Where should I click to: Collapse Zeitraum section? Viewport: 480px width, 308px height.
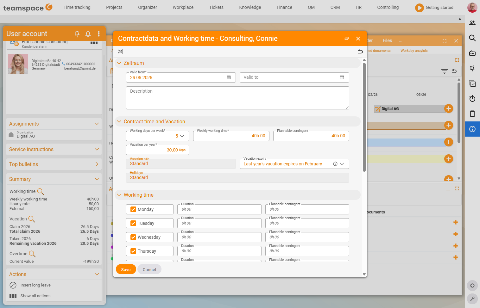pyautogui.click(x=119, y=63)
